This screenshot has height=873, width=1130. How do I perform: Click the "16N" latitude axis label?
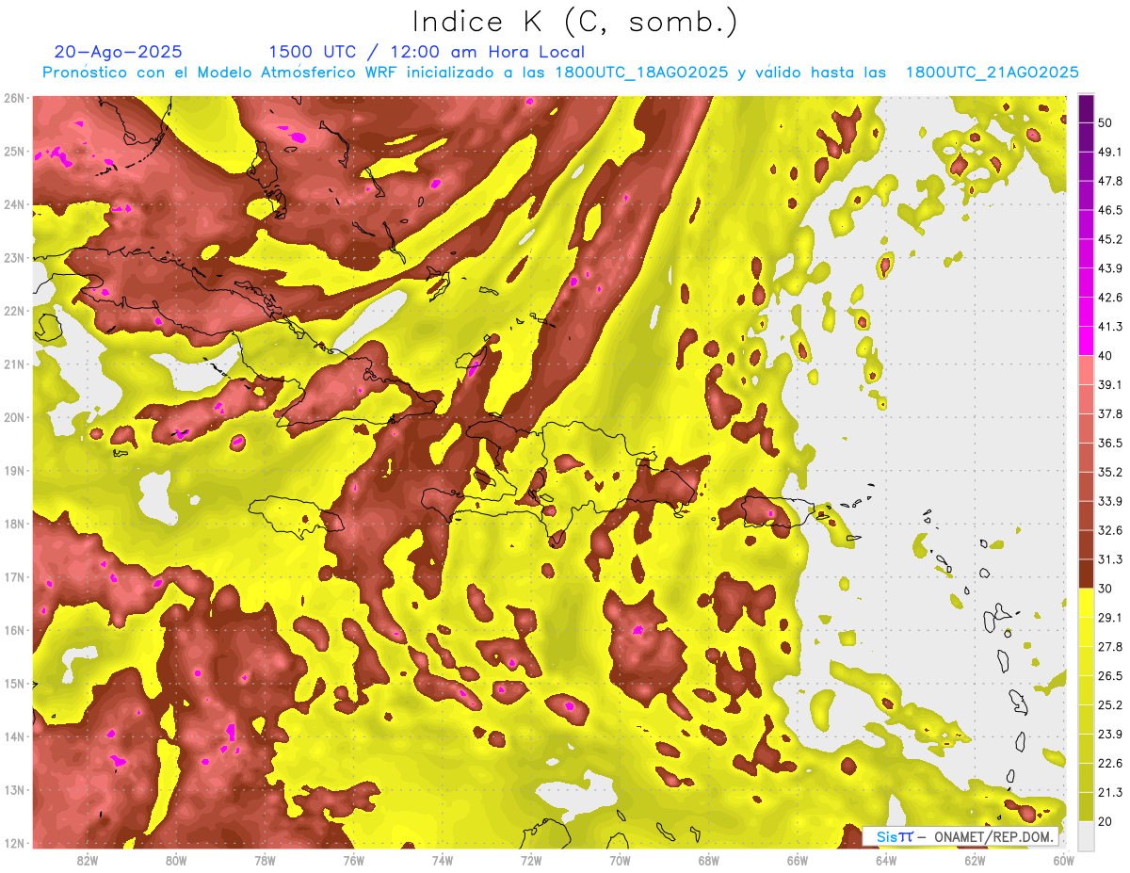click(13, 630)
